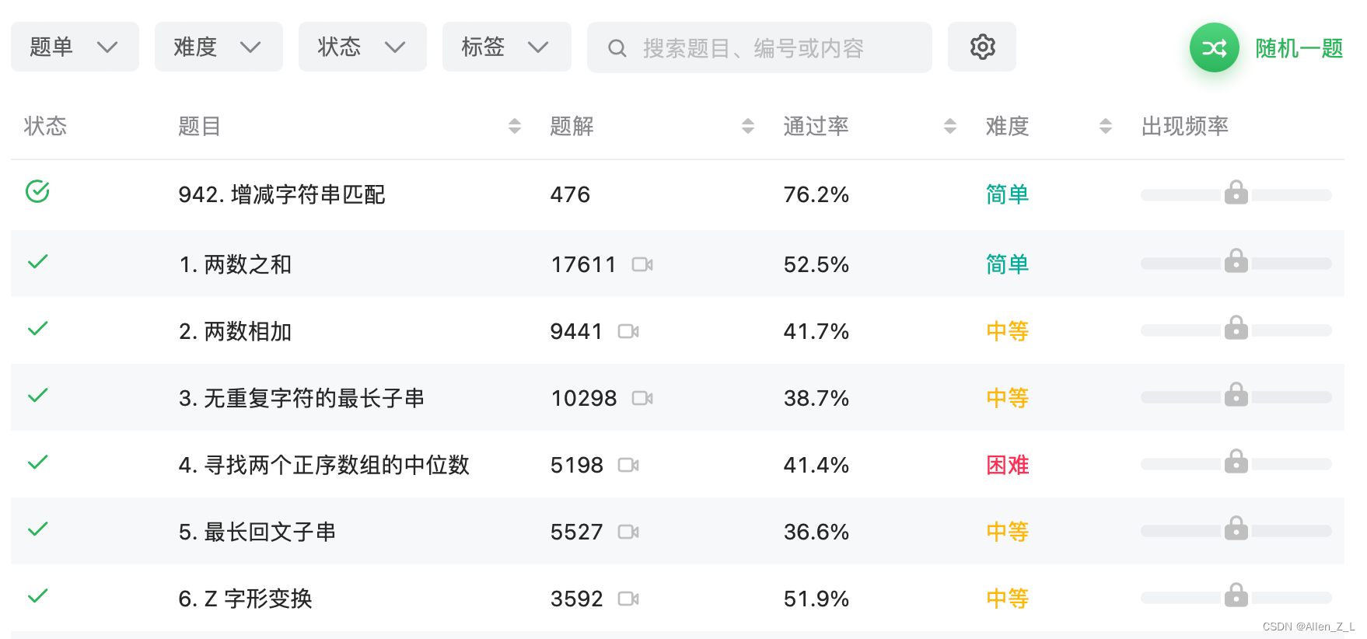
Task: Click the search magnifier icon
Action: (617, 48)
